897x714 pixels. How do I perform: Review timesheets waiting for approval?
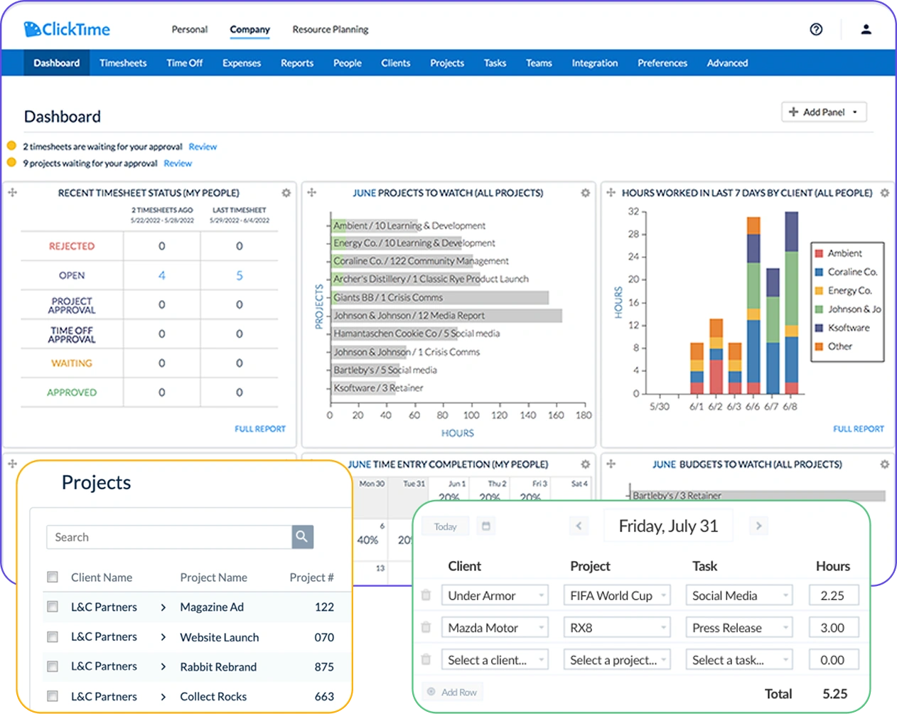pyautogui.click(x=203, y=146)
